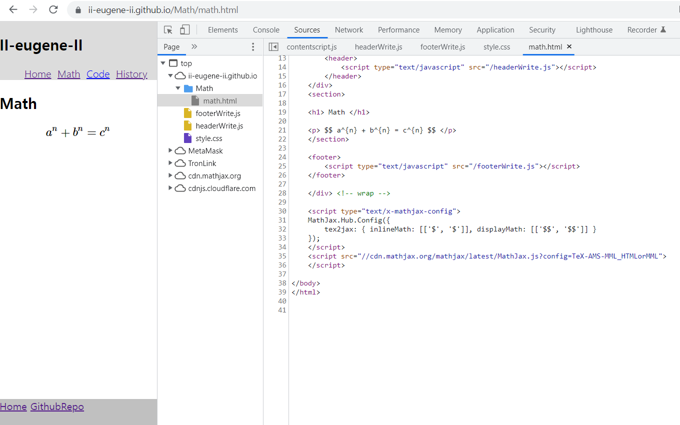Open navigator three-dot options menu

tap(253, 47)
